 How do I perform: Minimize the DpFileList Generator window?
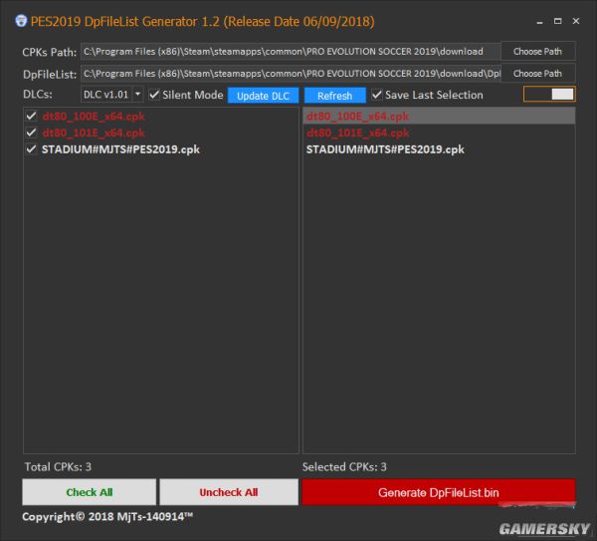(539, 22)
